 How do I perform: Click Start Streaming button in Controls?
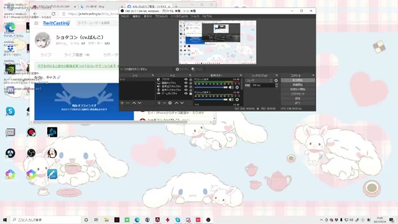[298, 80]
